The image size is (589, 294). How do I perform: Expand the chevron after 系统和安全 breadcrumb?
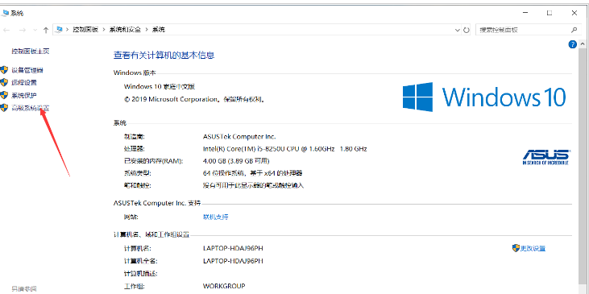point(146,30)
